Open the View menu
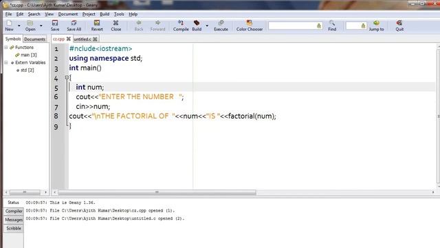The width and height of the screenshot is (440, 248). [49, 14]
